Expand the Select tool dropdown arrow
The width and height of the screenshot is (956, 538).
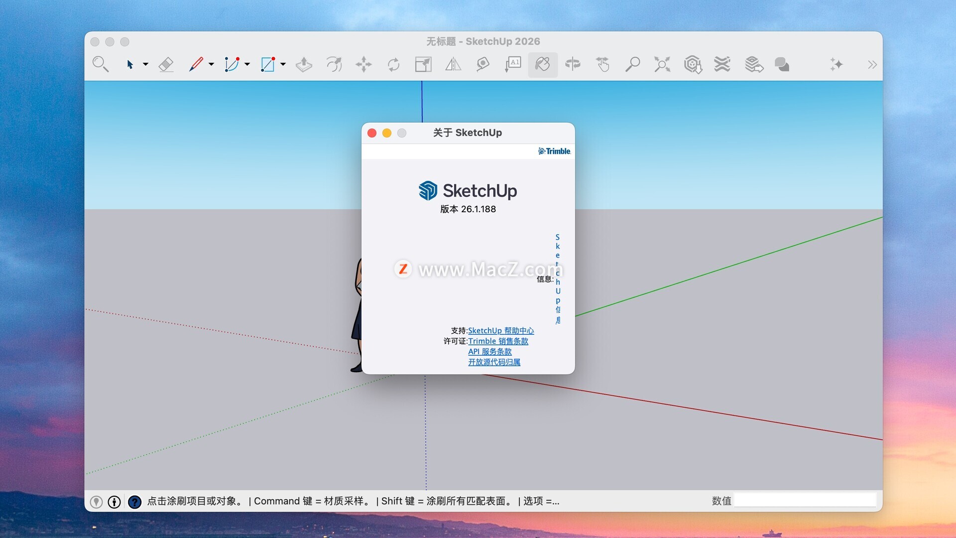pos(145,64)
